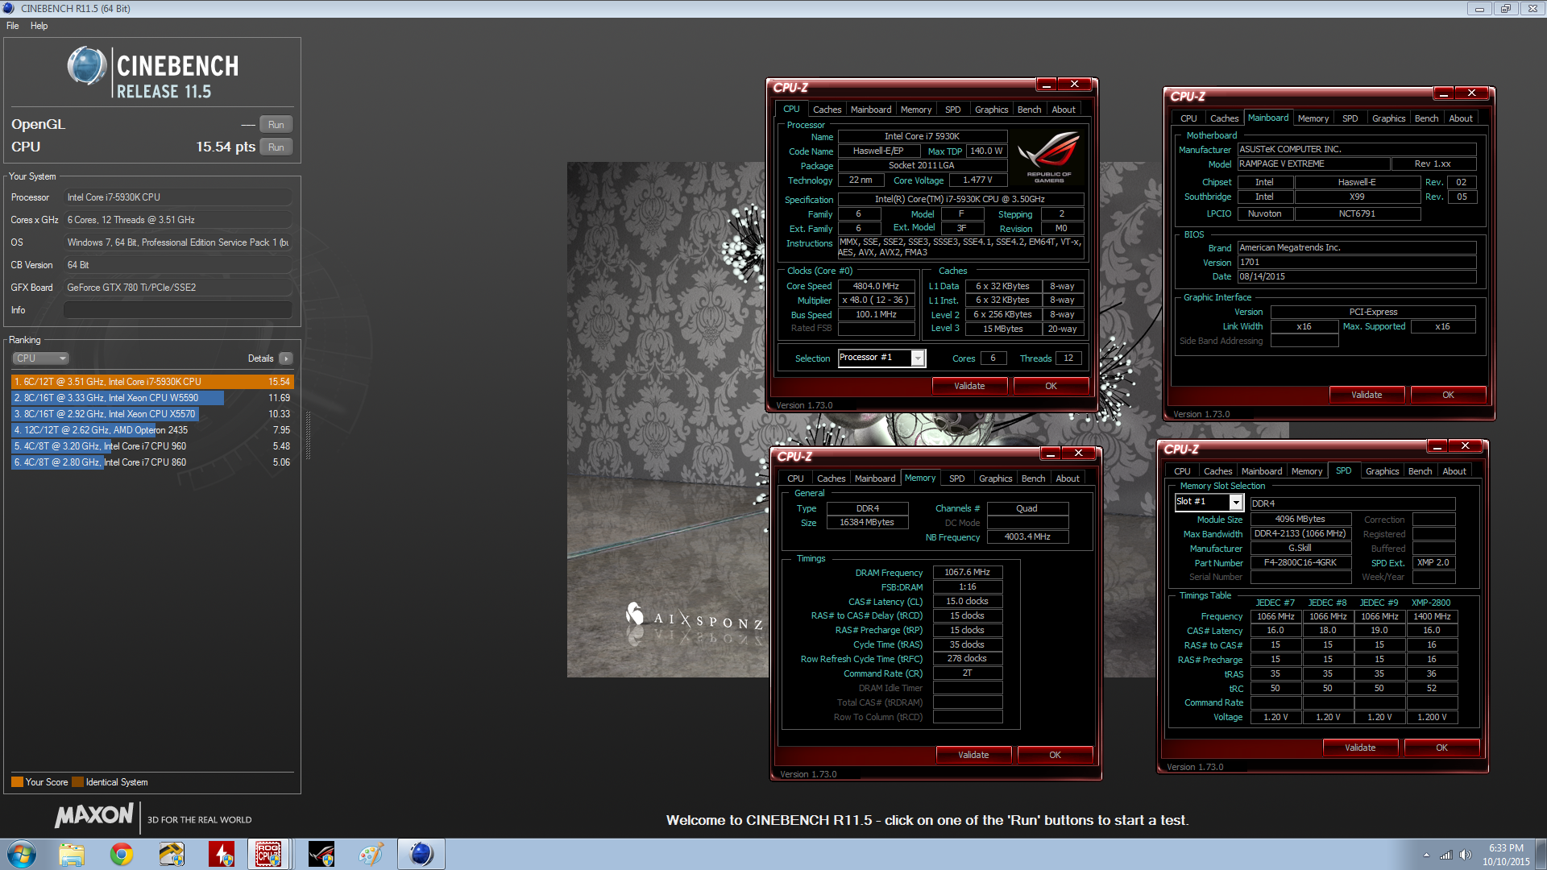Select the AMD Opteron 2435 ranking row
1547x870 pixels.
[x=152, y=430]
